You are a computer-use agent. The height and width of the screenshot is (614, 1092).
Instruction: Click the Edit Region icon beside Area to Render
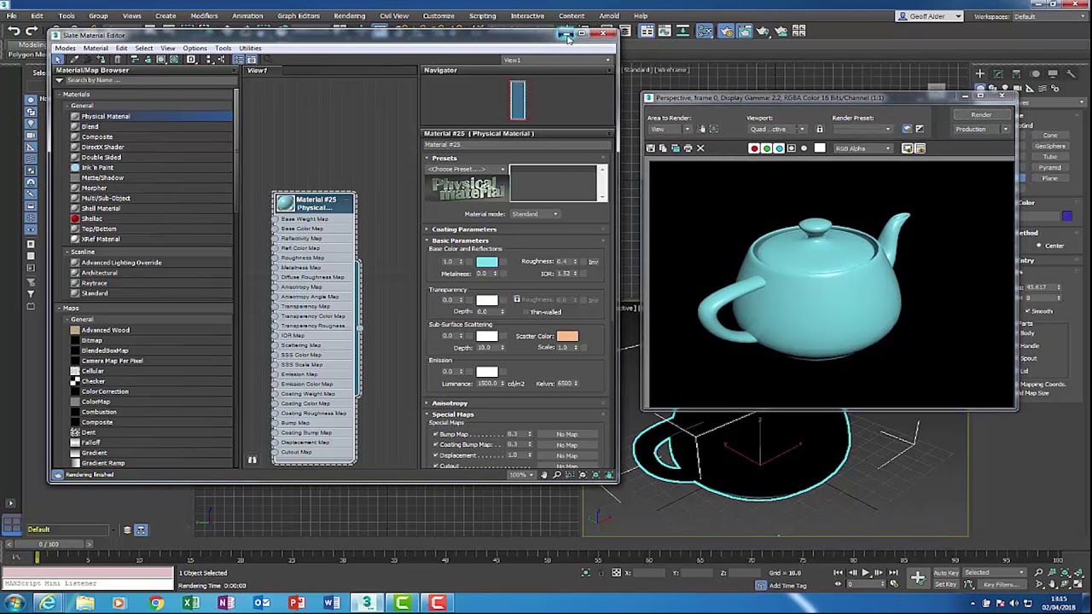point(702,129)
